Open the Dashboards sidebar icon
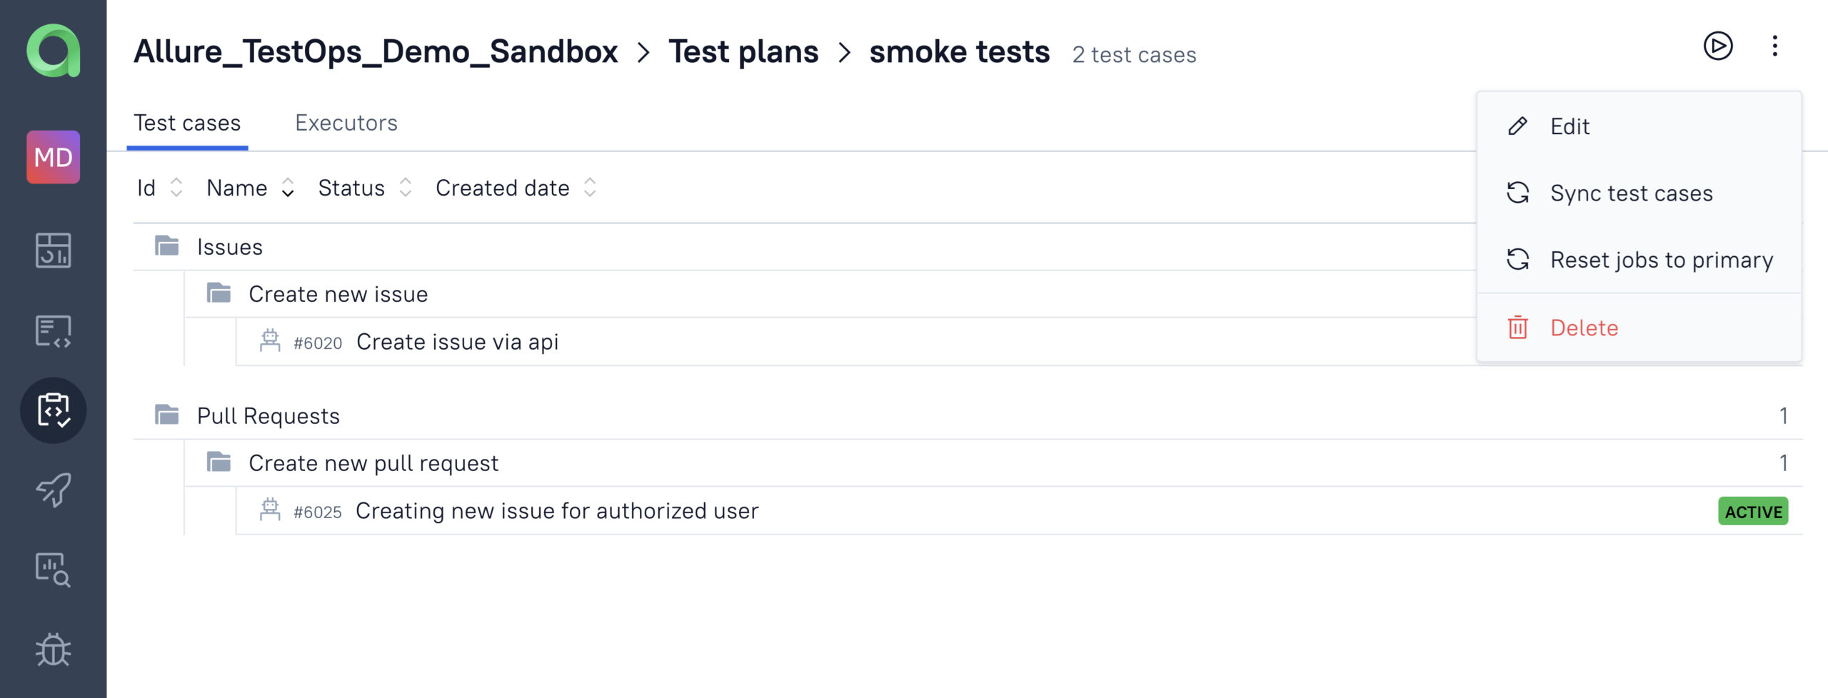This screenshot has width=1828, height=698. point(54,251)
